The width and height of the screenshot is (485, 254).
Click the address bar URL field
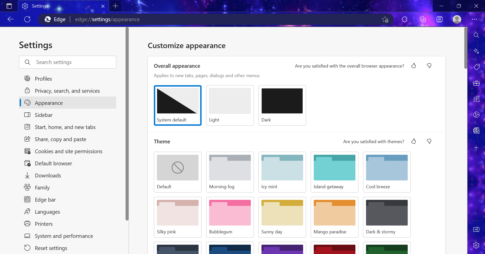coord(216,19)
